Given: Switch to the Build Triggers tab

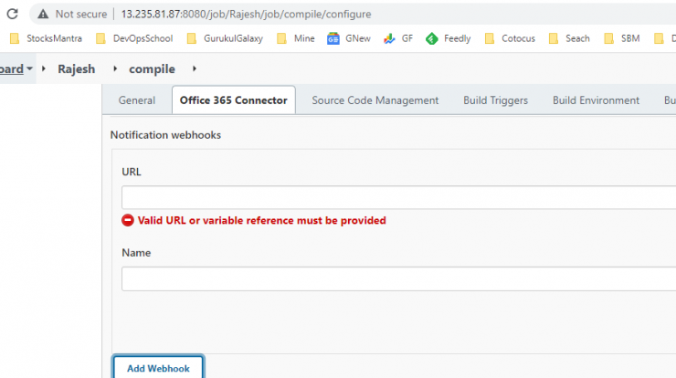Looking at the screenshot, I should point(495,100).
